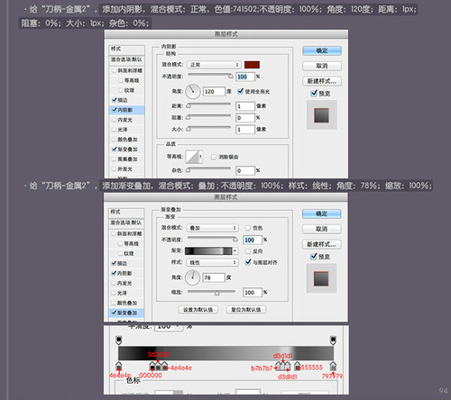Select the color stop marked 3d3d3d
The image size is (451, 400).
coord(158,366)
